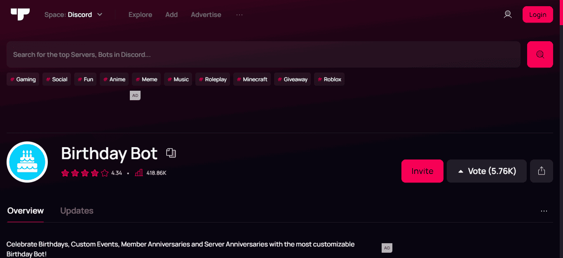
Task: Select the Minecraft tag
Action: pos(252,79)
